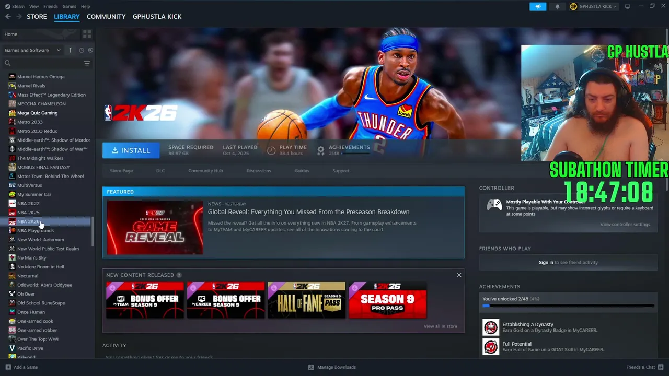Click the My Summer Car game icon
This screenshot has width=669, height=376.
[x=12, y=194]
